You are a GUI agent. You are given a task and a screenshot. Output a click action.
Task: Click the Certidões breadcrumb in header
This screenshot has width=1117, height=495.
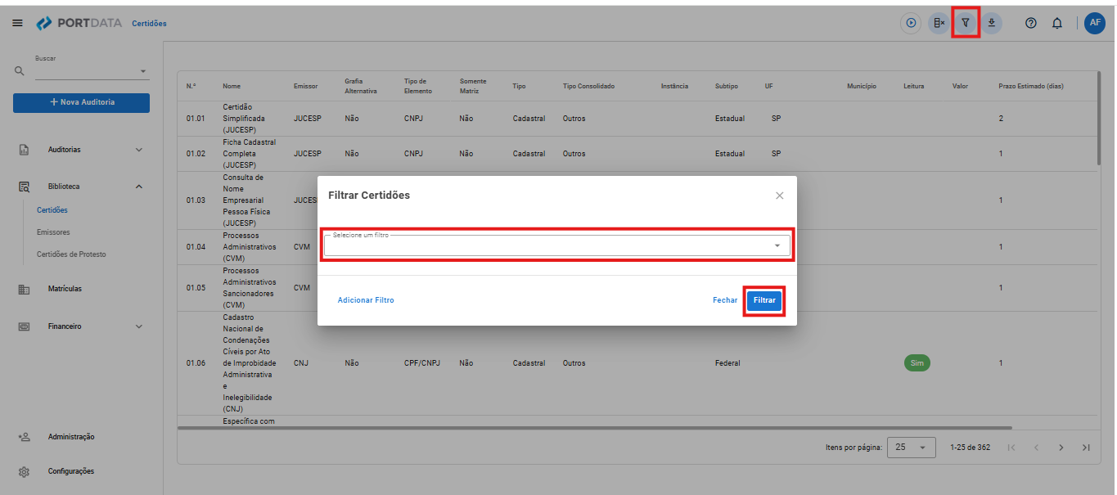(149, 23)
